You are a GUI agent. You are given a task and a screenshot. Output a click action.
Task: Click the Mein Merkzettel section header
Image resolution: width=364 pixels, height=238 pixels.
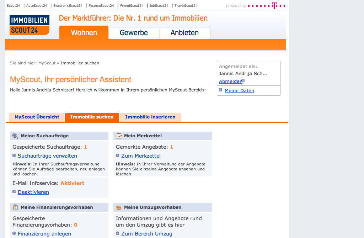click(162, 136)
